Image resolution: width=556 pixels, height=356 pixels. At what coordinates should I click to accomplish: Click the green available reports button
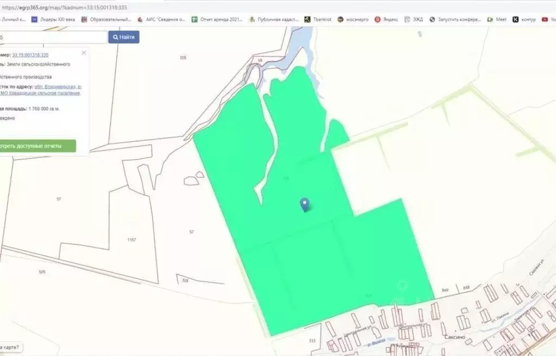click(38, 146)
